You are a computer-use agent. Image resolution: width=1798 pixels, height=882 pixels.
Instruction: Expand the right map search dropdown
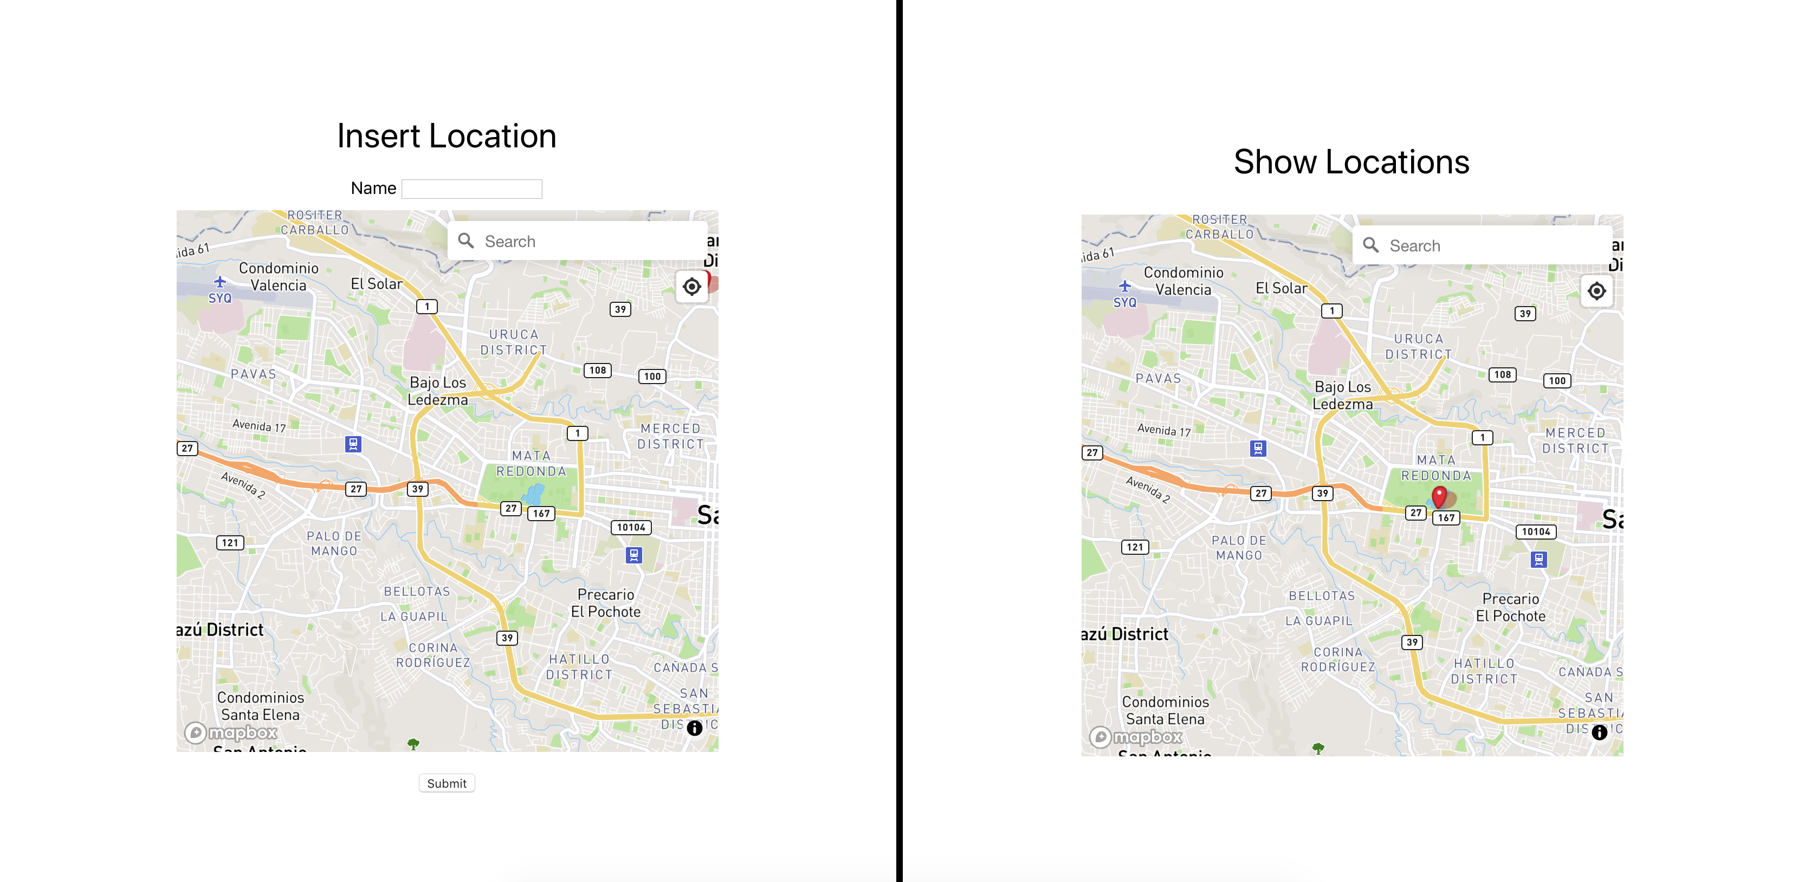[1479, 244]
